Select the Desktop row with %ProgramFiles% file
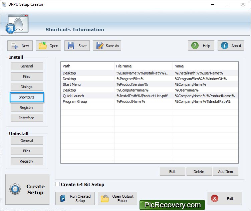This screenshot has width=251, height=211. pyautogui.click(x=149, y=79)
